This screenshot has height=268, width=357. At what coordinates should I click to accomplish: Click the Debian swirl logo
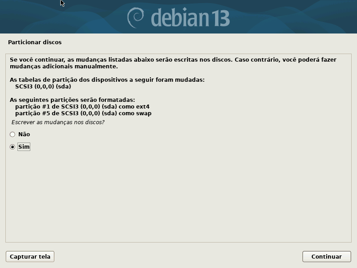(136, 18)
